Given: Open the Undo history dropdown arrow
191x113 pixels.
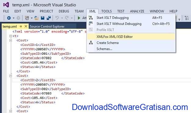Looking at the screenshot, I should pos(62,18).
